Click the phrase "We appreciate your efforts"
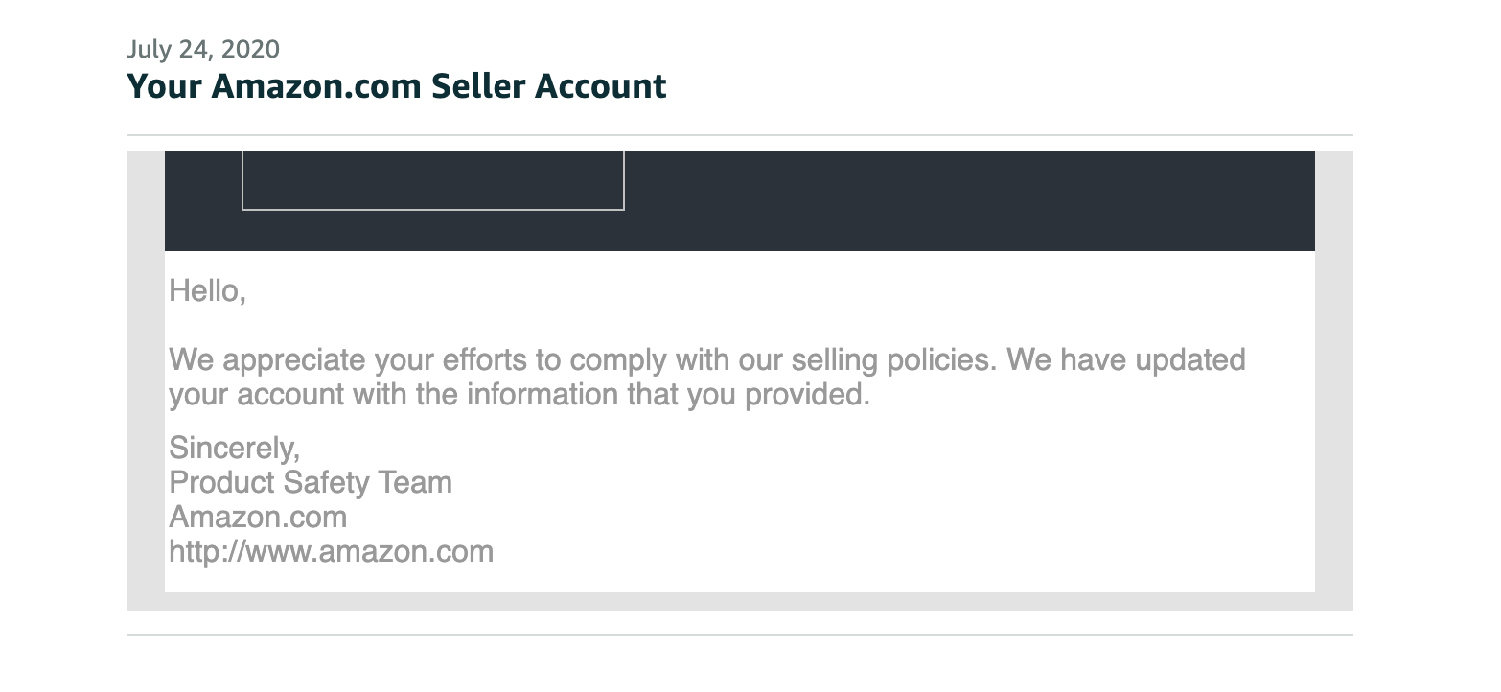 (x=349, y=360)
